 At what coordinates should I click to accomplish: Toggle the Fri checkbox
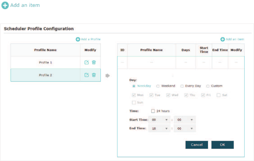[203, 95]
